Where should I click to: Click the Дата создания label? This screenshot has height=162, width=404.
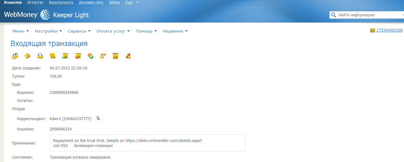[x=26, y=68]
